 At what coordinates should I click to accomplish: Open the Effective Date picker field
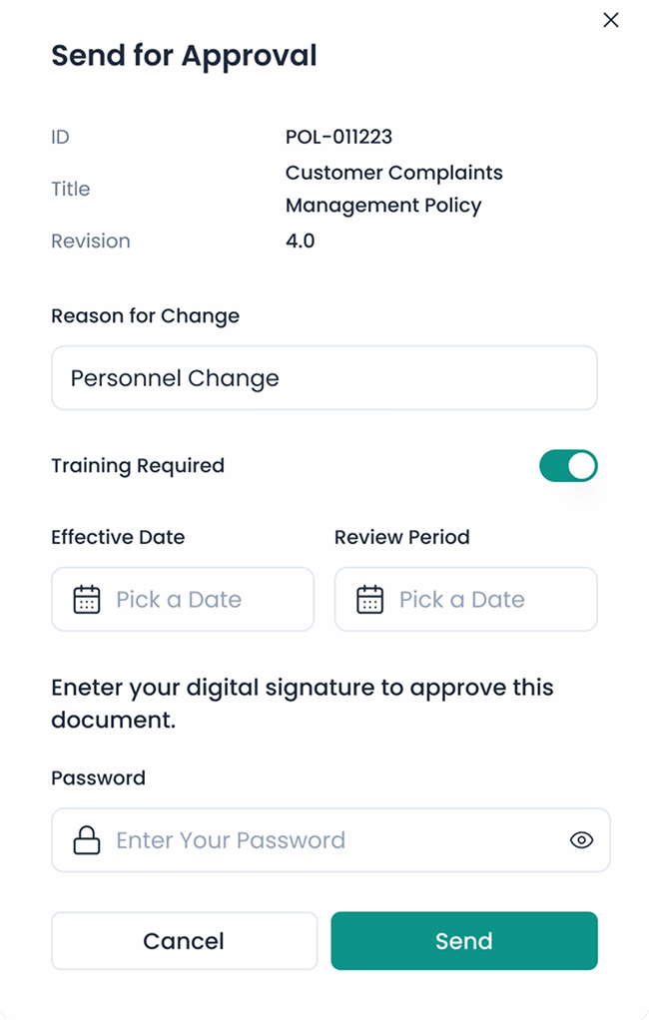tap(183, 599)
